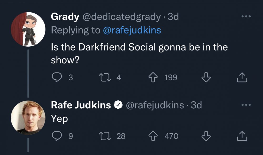
Task: Downvote Grady's Darkfriend Social tweet
Action: [x=206, y=77]
